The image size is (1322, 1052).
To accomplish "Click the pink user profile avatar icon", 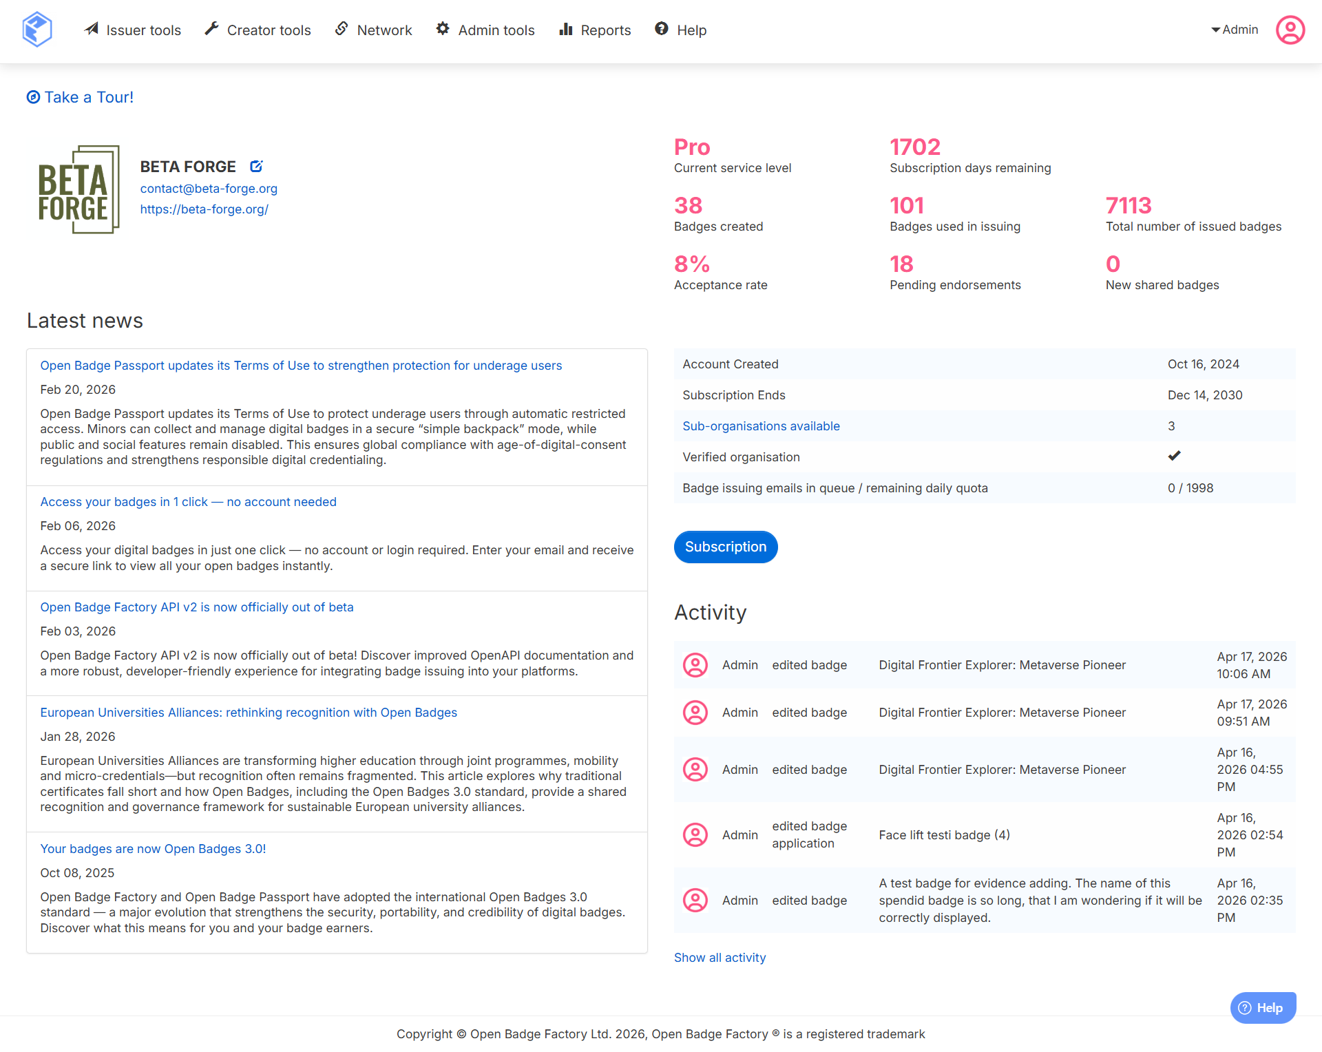I will tap(1290, 30).
